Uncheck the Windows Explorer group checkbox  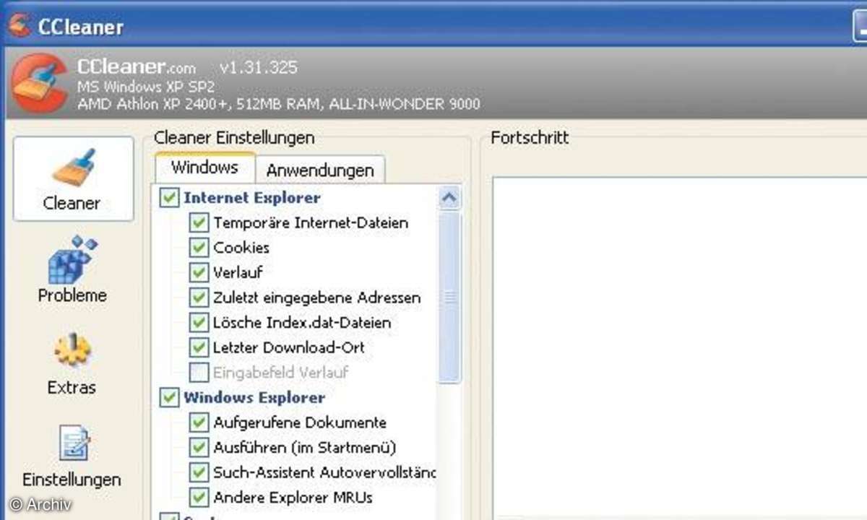[169, 397]
